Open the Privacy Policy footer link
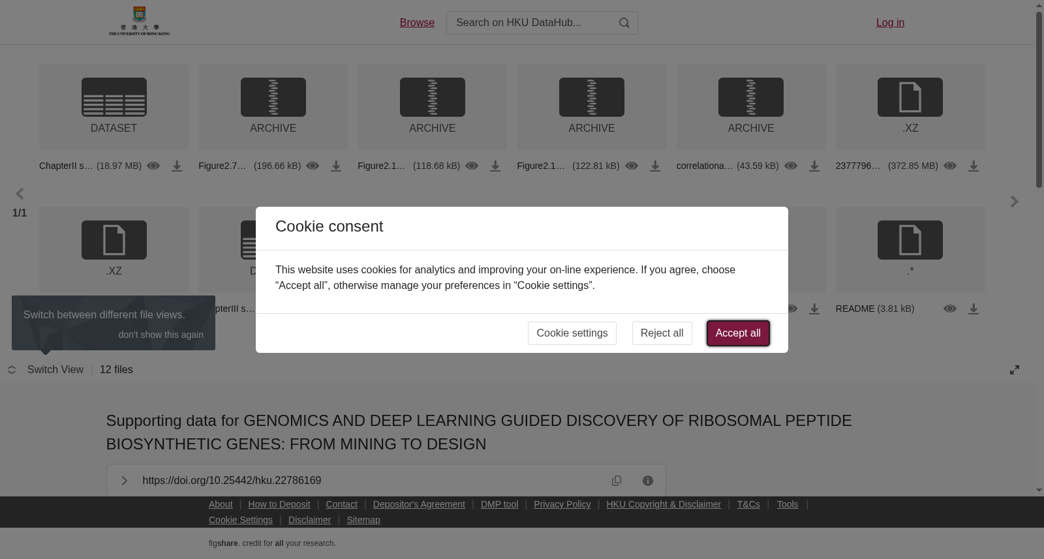The image size is (1044, 559). point(562,504)
